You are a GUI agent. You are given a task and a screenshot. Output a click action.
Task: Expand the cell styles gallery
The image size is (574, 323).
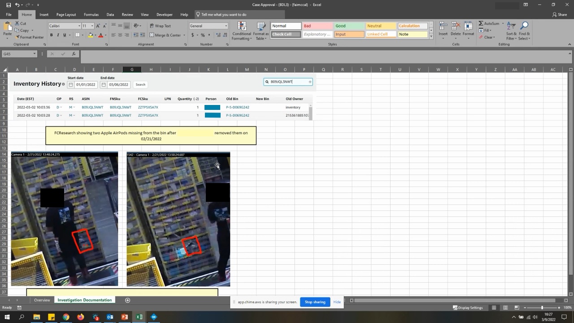(431, 36)
